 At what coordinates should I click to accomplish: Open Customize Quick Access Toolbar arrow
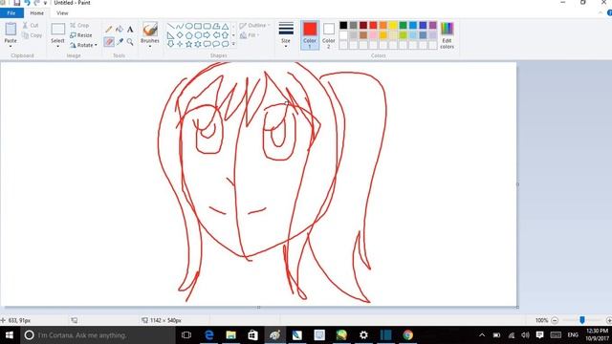[45, 3]
